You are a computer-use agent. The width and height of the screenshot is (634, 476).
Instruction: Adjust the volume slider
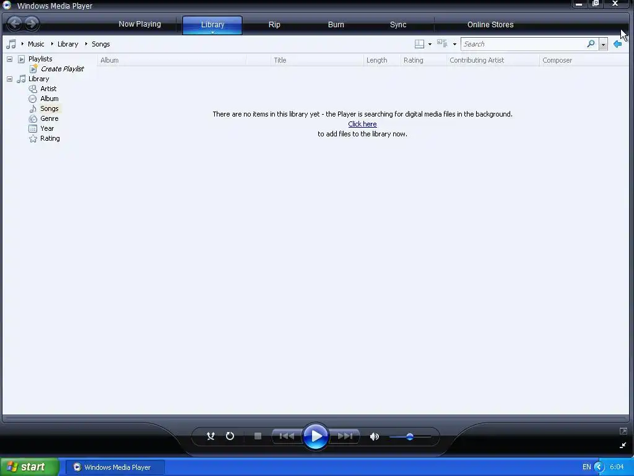(x=410, y=436)
